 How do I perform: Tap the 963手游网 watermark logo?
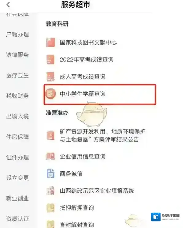coord(165,217)
